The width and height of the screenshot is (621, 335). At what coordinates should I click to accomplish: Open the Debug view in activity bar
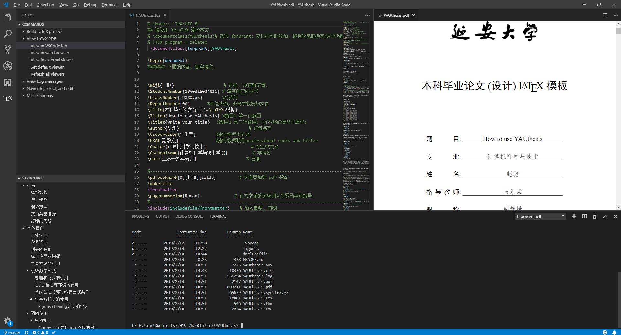tap(8, 66)
